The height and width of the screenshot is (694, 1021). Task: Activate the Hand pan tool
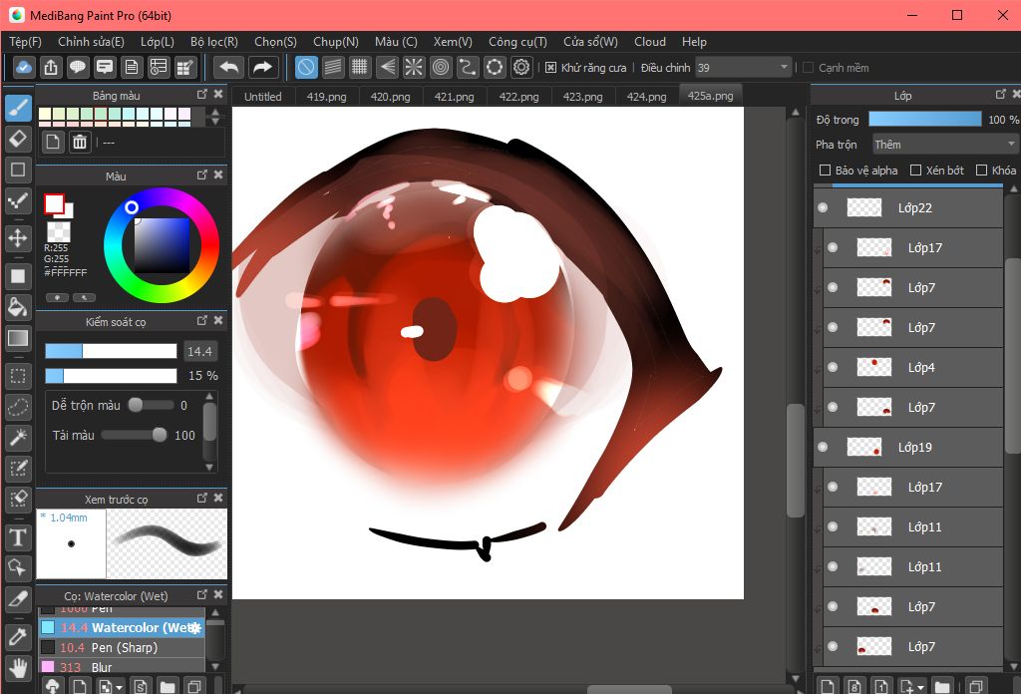point(18,667)
